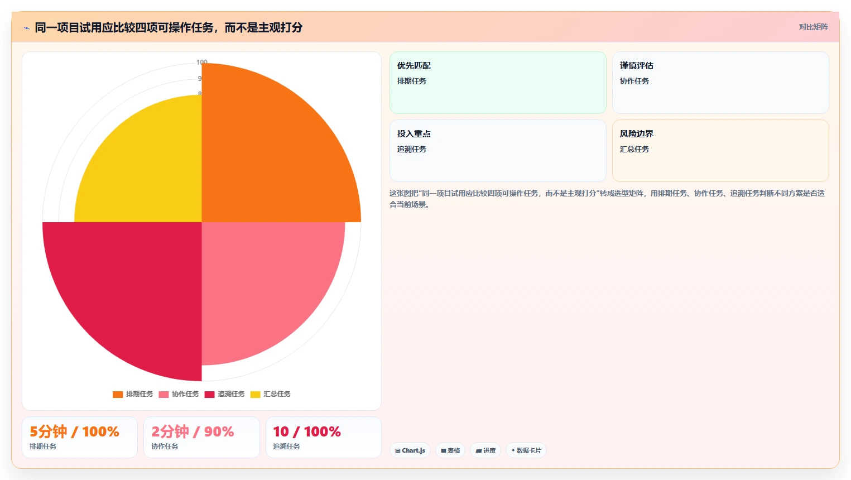The image size is (851, 480).
Task: Click the page title 同一项目试用应比较四项可操作任务
Action: [169, 27]
